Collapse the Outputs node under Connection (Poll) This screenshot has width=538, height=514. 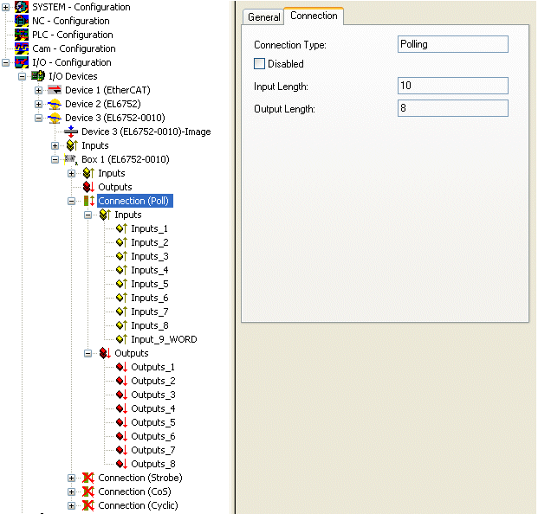pyautogui.click(x=88, y=353)
